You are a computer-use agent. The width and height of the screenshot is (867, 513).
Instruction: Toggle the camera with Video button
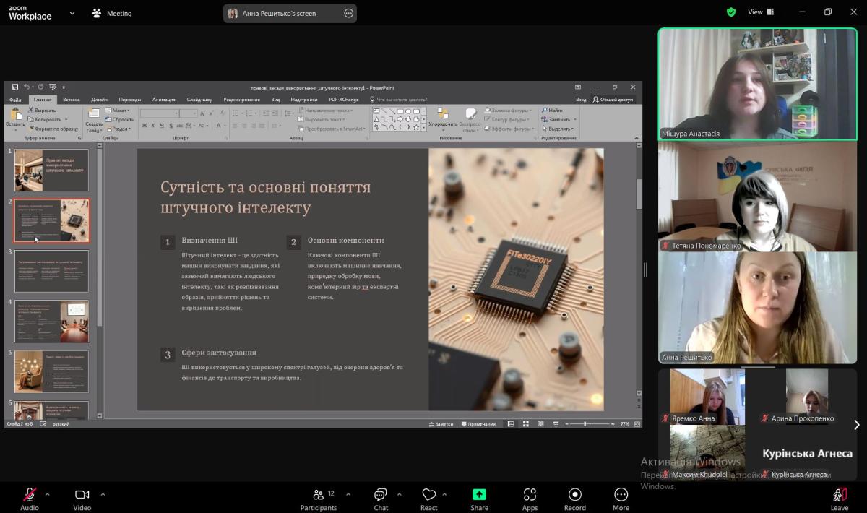click(82, 496)
